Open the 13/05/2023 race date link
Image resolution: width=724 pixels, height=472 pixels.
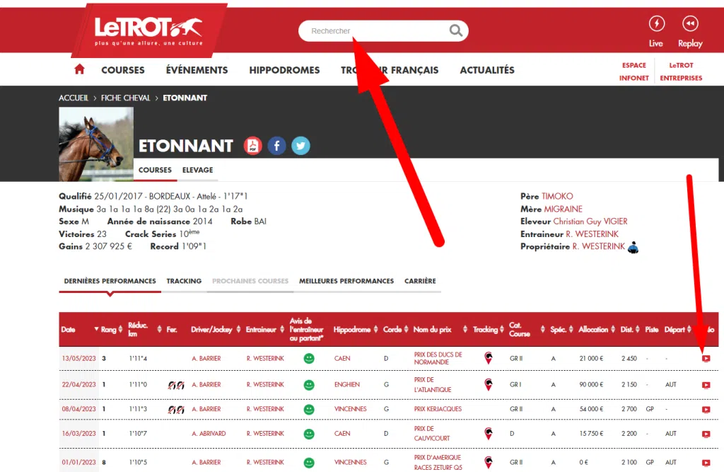pyautogui.click(x=79, y=358)
